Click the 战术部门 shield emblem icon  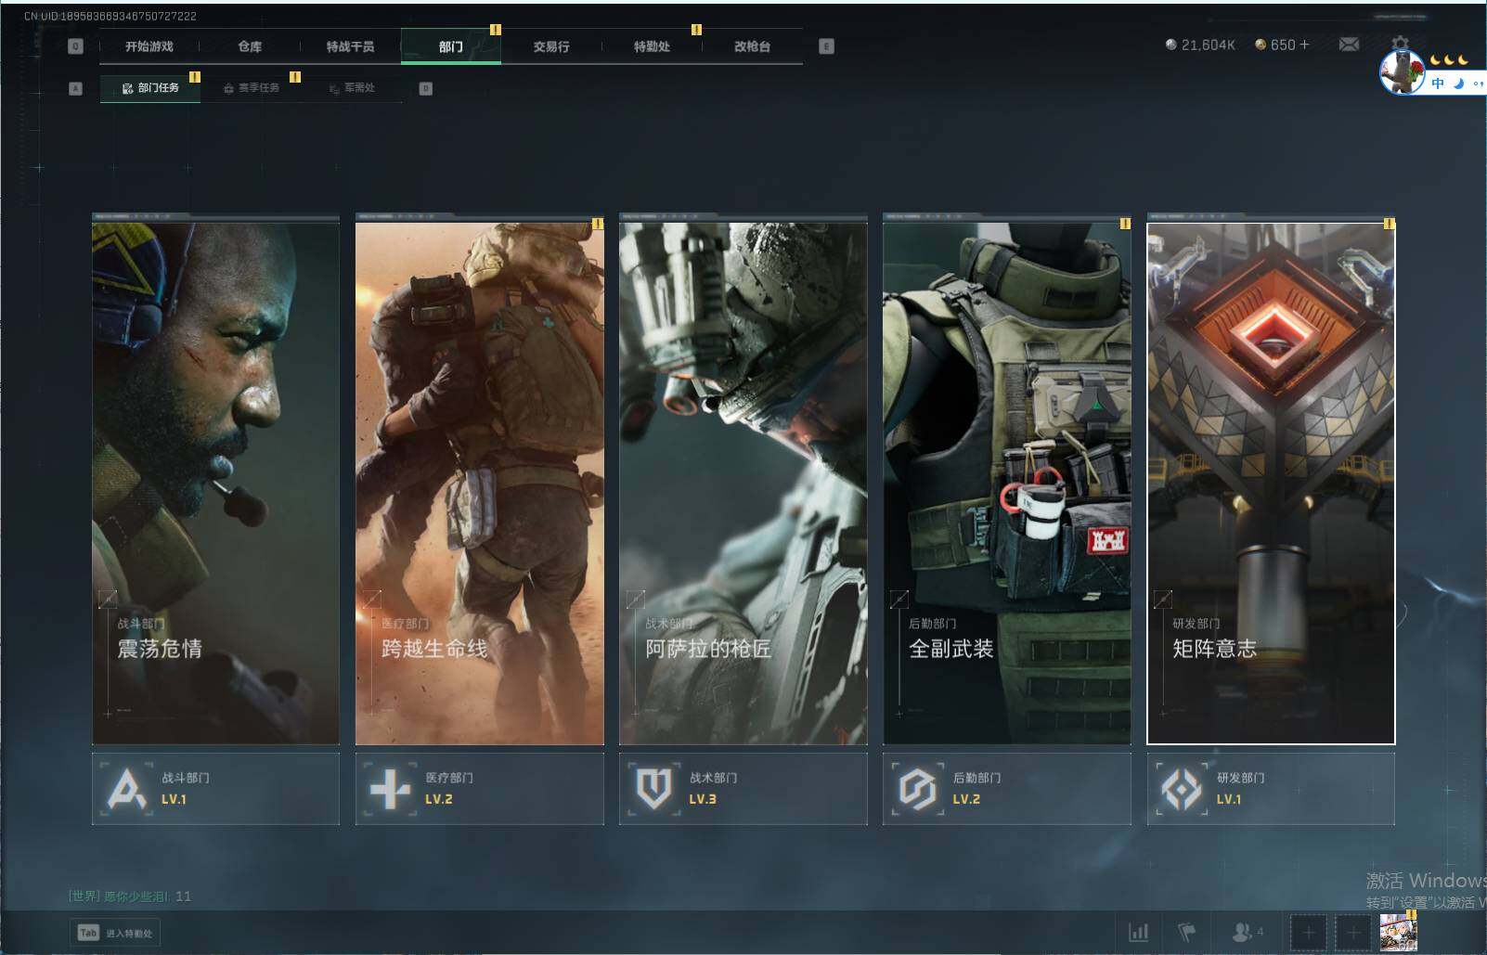tap(653, 789)
